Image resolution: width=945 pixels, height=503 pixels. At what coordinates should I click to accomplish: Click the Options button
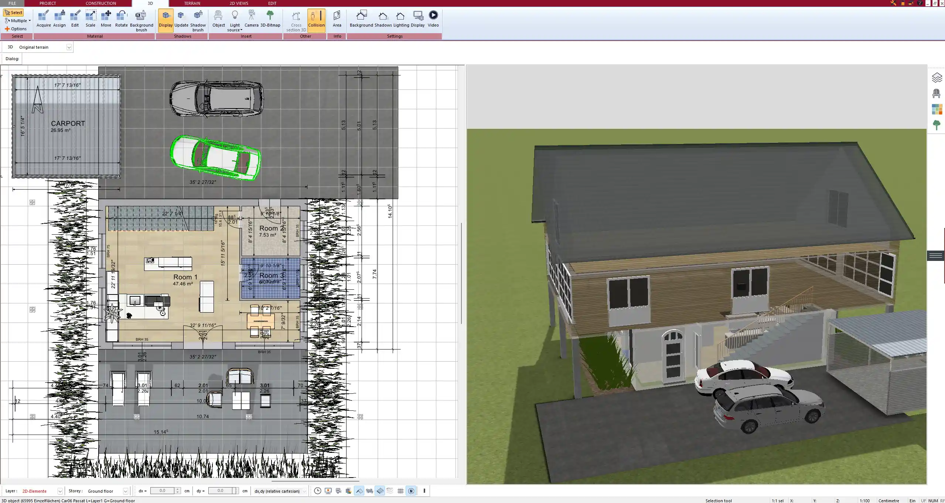click(x=16, y=29)
